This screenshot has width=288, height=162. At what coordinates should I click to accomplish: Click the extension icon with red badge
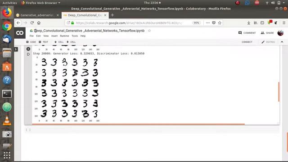point(270,22)
